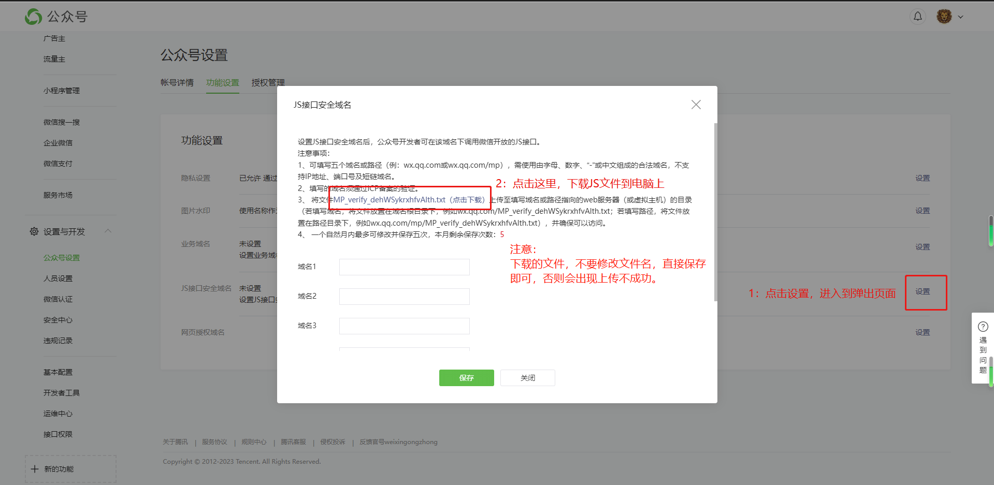
Task: Open 基本配置 in the sidebar
Action: pyautogui.click(x=58, y=372)
